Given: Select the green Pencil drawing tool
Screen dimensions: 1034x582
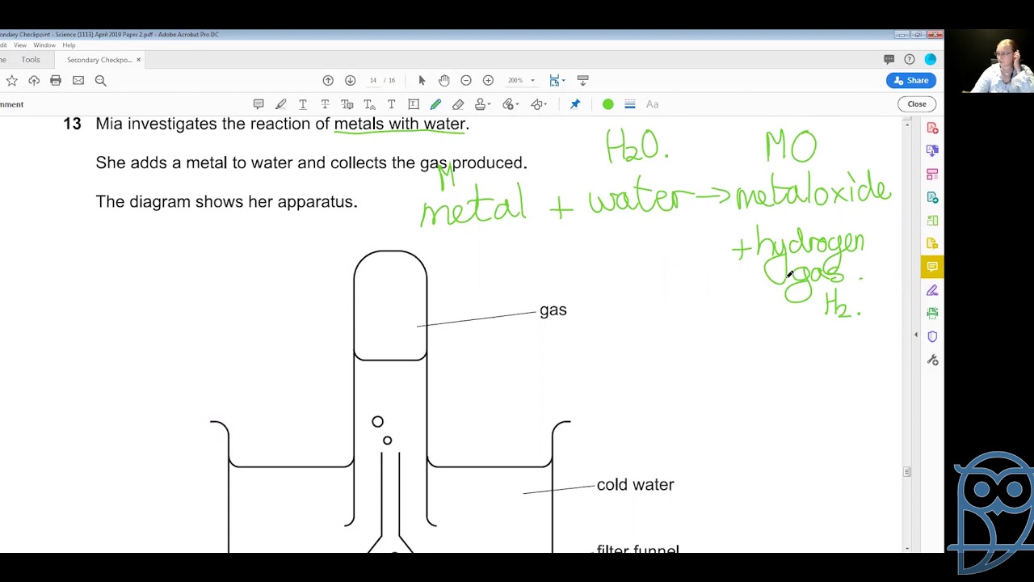Looking at the screenshot, I should (x=435, y=104).
